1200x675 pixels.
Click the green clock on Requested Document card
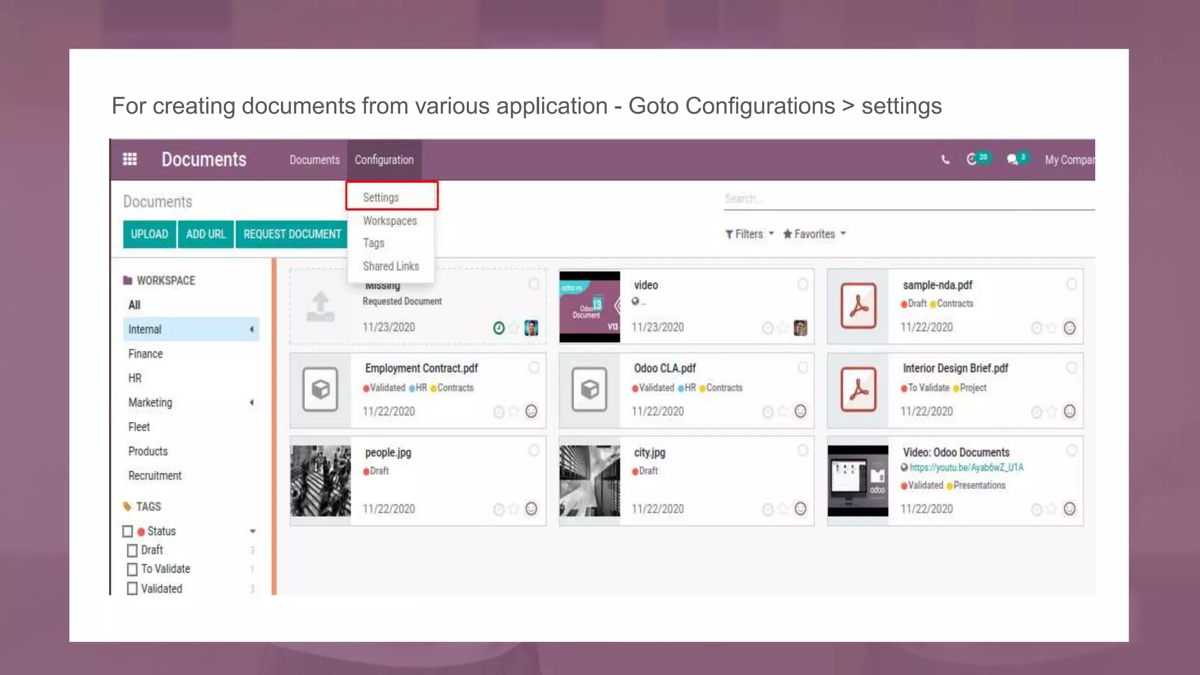[499, 328]
